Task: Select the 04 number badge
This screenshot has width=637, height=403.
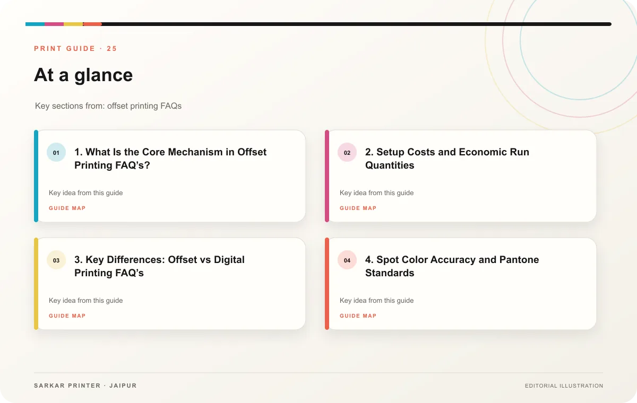Action: (x=347, y=260)
